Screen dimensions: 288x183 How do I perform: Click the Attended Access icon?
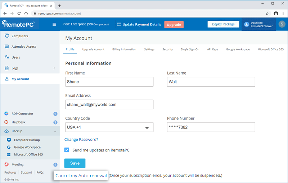pyautogui.click(x=7, y=47)
